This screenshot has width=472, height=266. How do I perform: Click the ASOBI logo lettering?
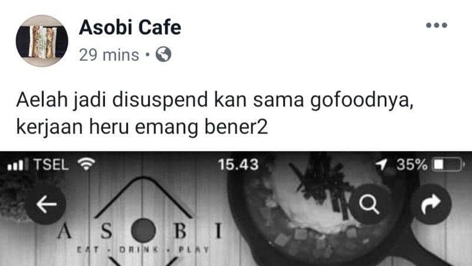click(140, 231)
